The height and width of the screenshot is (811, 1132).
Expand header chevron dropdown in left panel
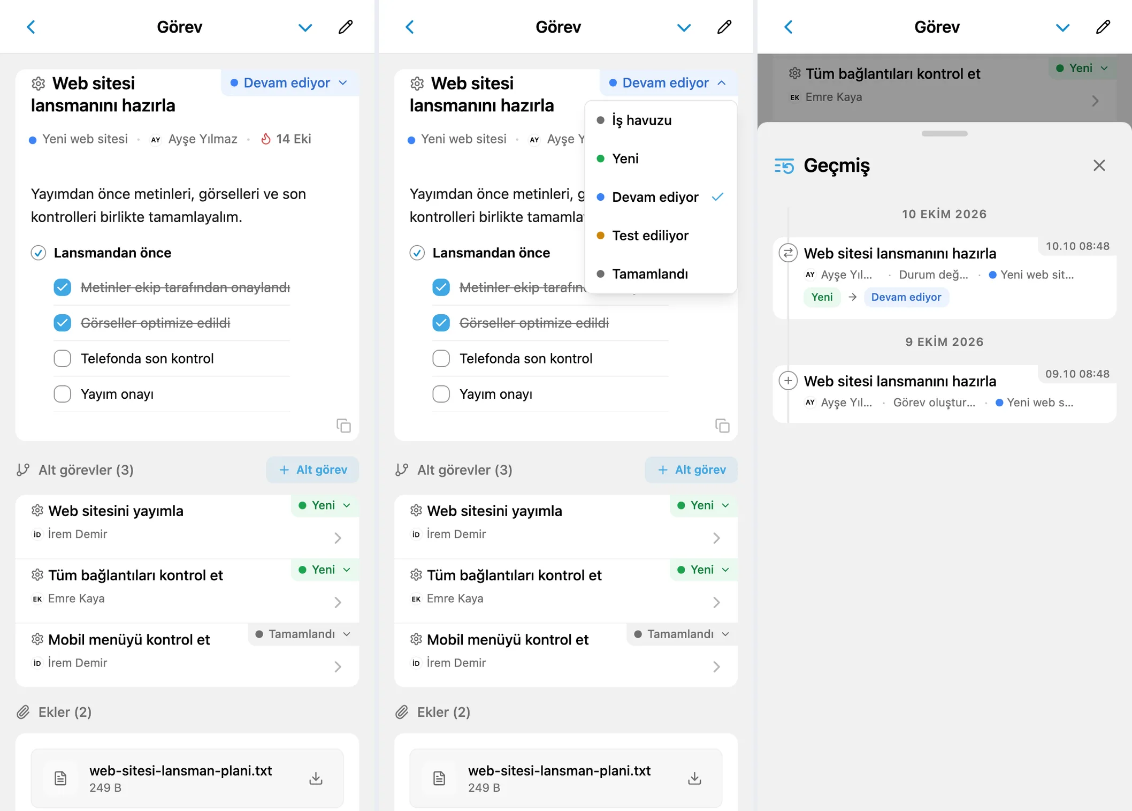(305, 28)
